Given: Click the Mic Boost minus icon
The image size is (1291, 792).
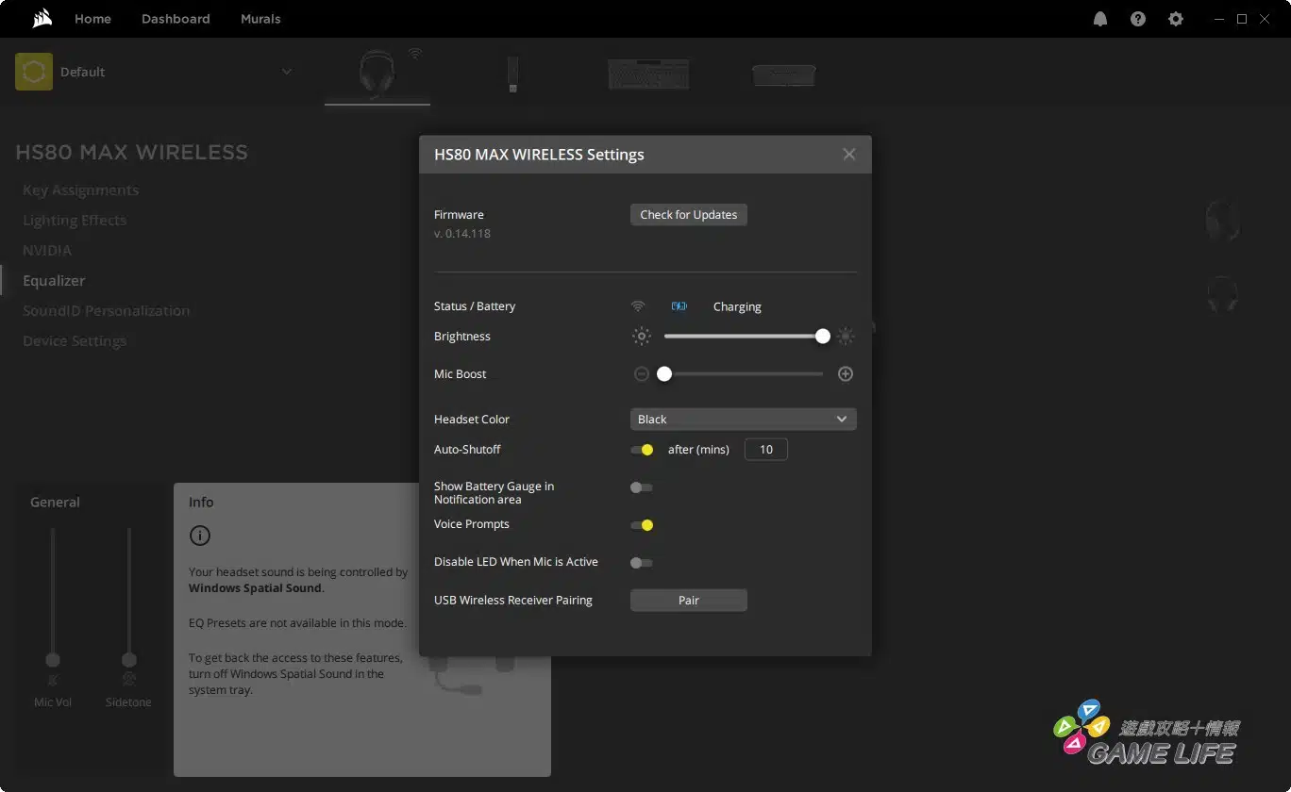Looking at the screenshot, I should click(x=642, y=374).
